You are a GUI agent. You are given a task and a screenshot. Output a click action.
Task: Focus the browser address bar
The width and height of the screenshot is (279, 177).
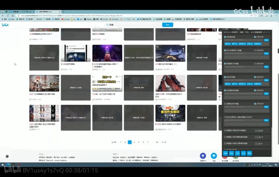[134, 16]
